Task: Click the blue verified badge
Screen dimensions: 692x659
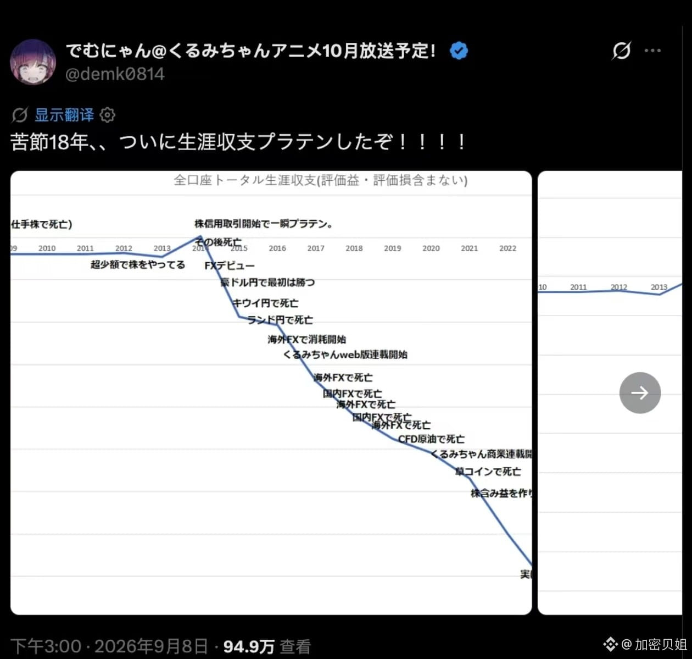Action: 459,51
